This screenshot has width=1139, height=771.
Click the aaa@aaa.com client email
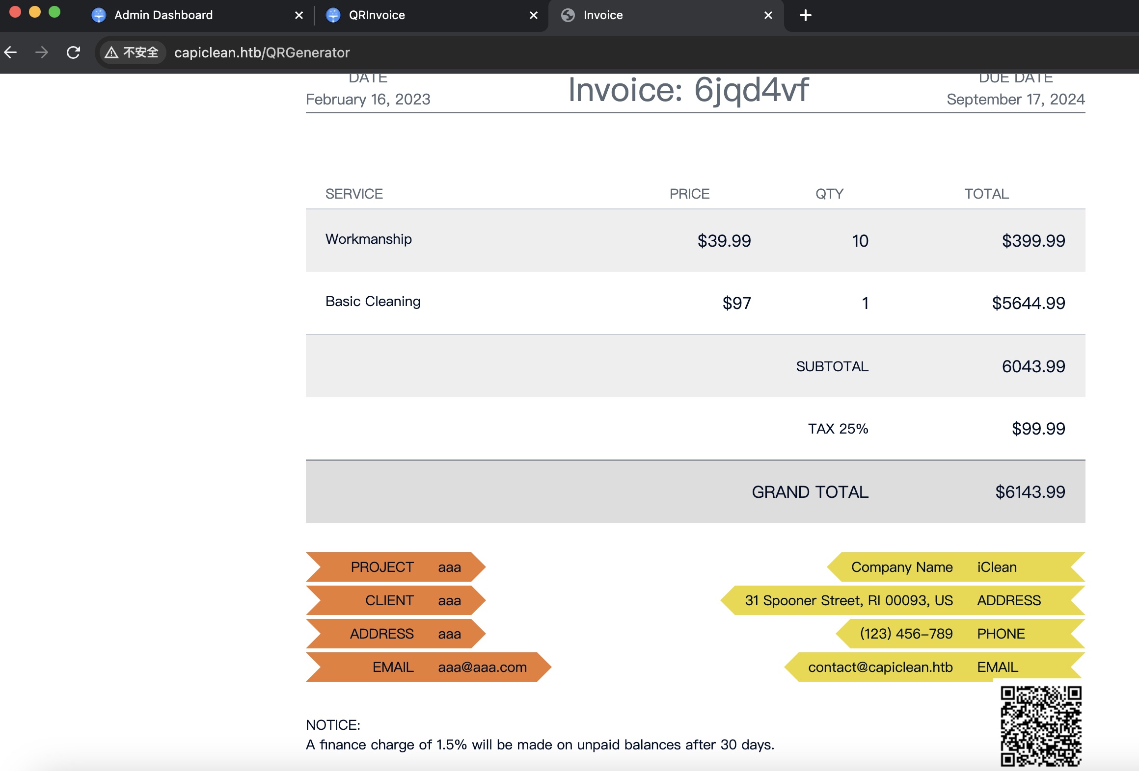tap(482, 667)
